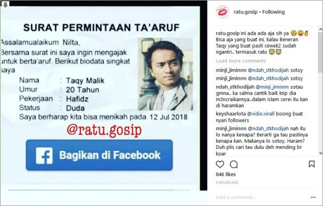The width and height of the screenshot is (323, 206).
Task: Open ndah_stkhodijah commenter username
Action: pyautogui.click(x=235, y=87)
